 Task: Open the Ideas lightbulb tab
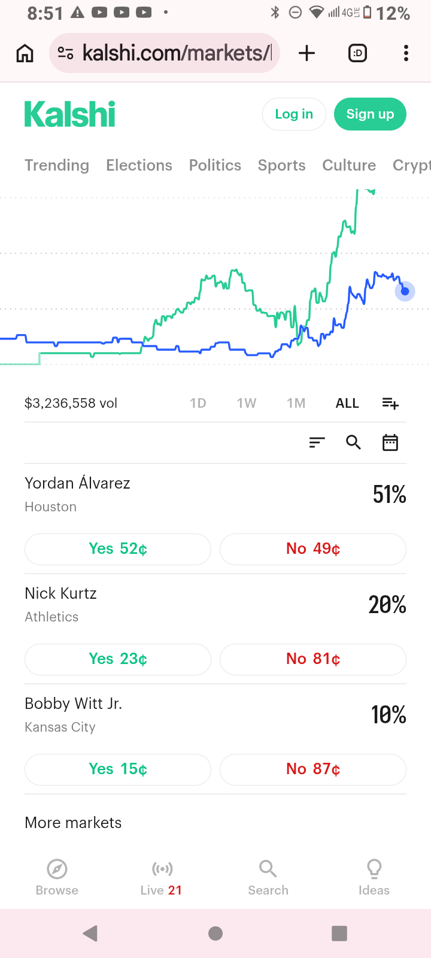point(374,878)
